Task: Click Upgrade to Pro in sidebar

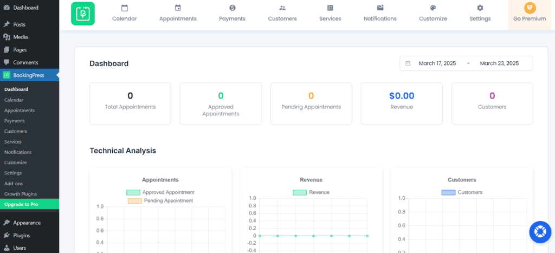Action: [30, 204]
